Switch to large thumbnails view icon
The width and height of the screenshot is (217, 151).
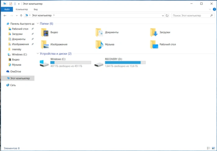pos(213,148)
